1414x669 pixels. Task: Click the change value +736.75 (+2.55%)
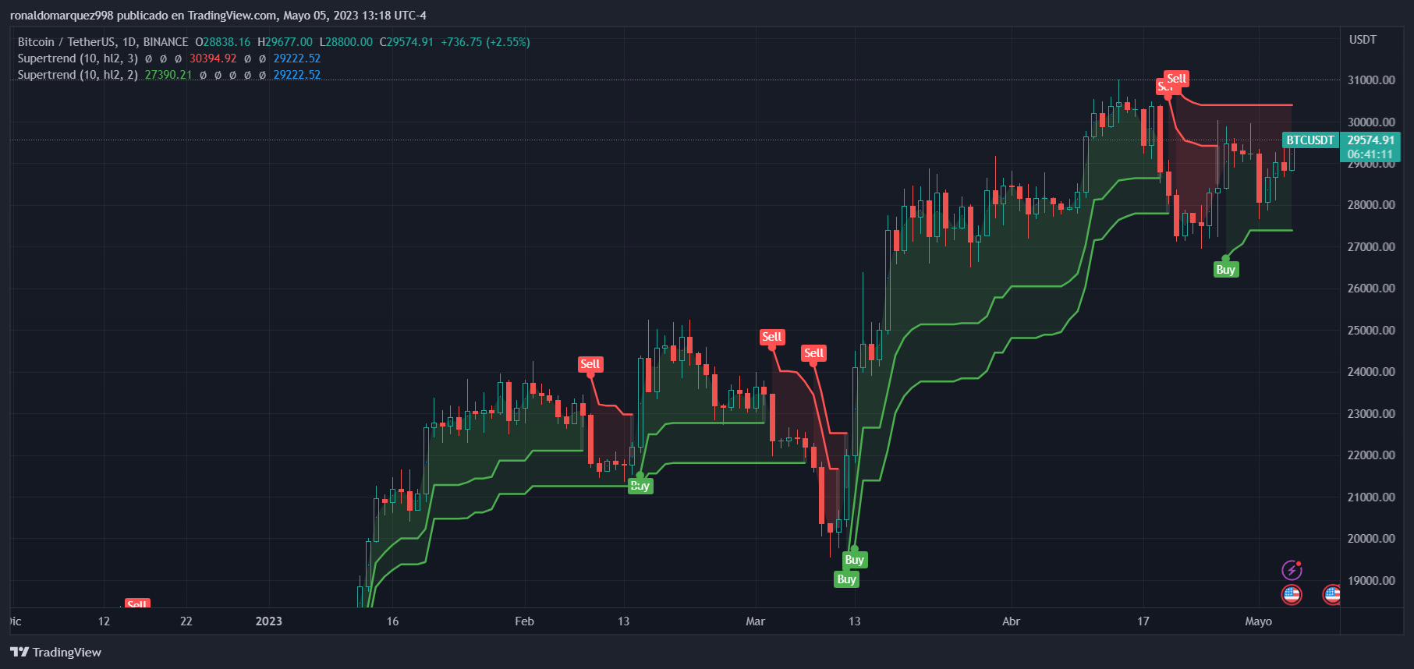tap(485, 42)
